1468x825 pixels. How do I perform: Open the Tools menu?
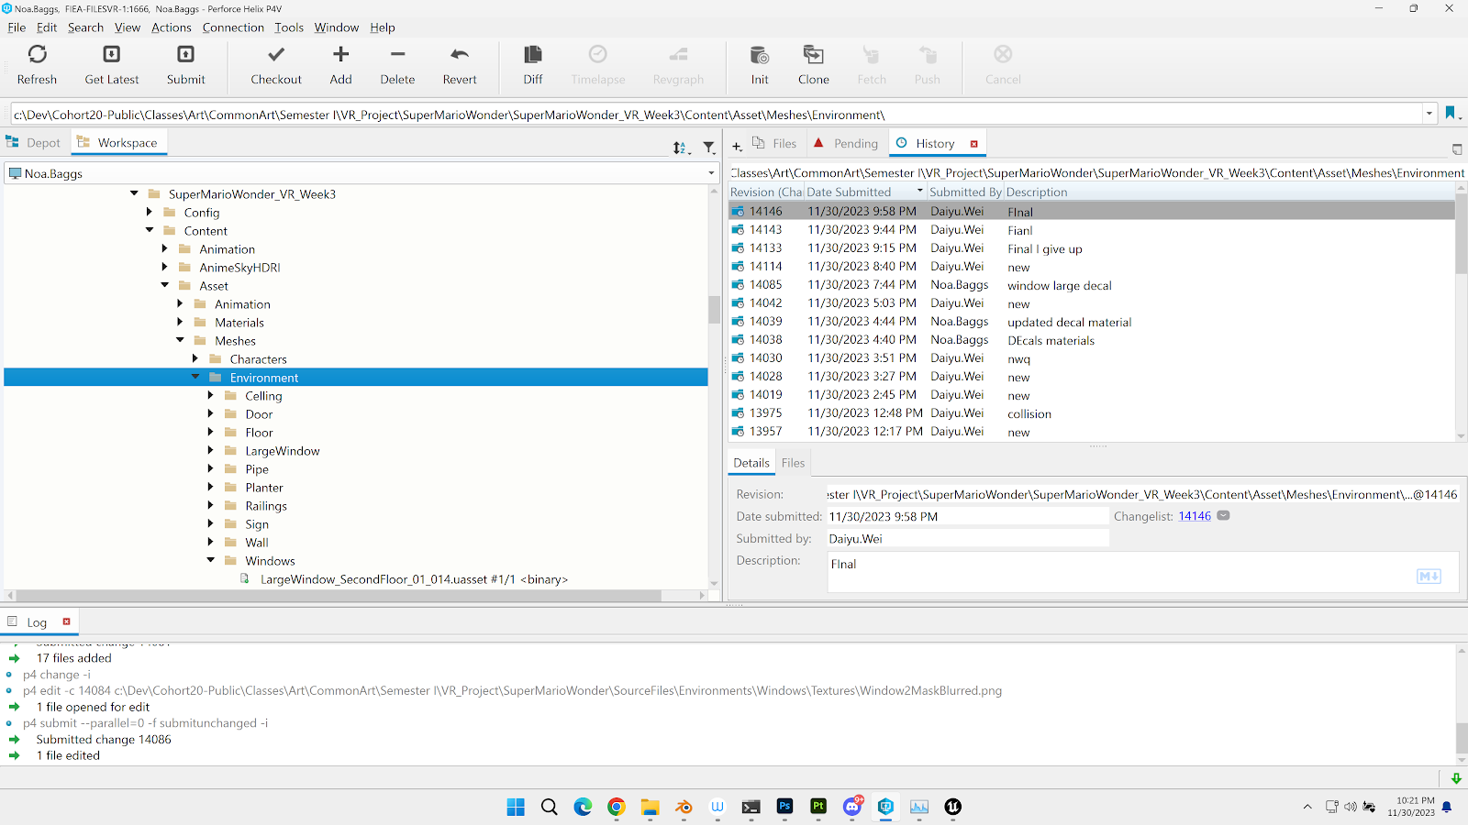pyautogui.click(x=289, y=27)
